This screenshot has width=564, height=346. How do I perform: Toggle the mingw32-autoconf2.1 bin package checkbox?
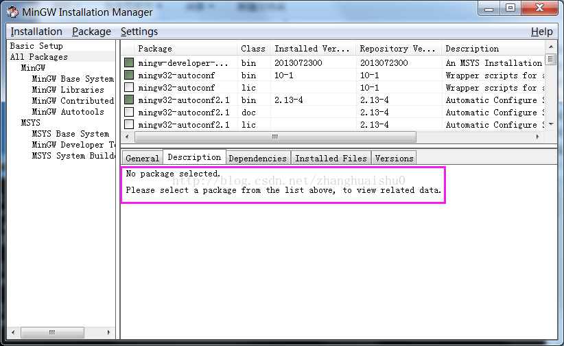129,100
